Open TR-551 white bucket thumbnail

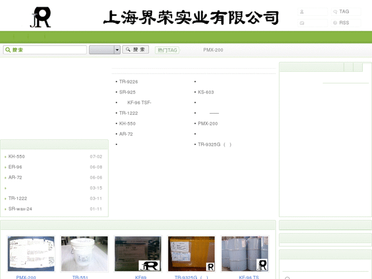(84, 253)
